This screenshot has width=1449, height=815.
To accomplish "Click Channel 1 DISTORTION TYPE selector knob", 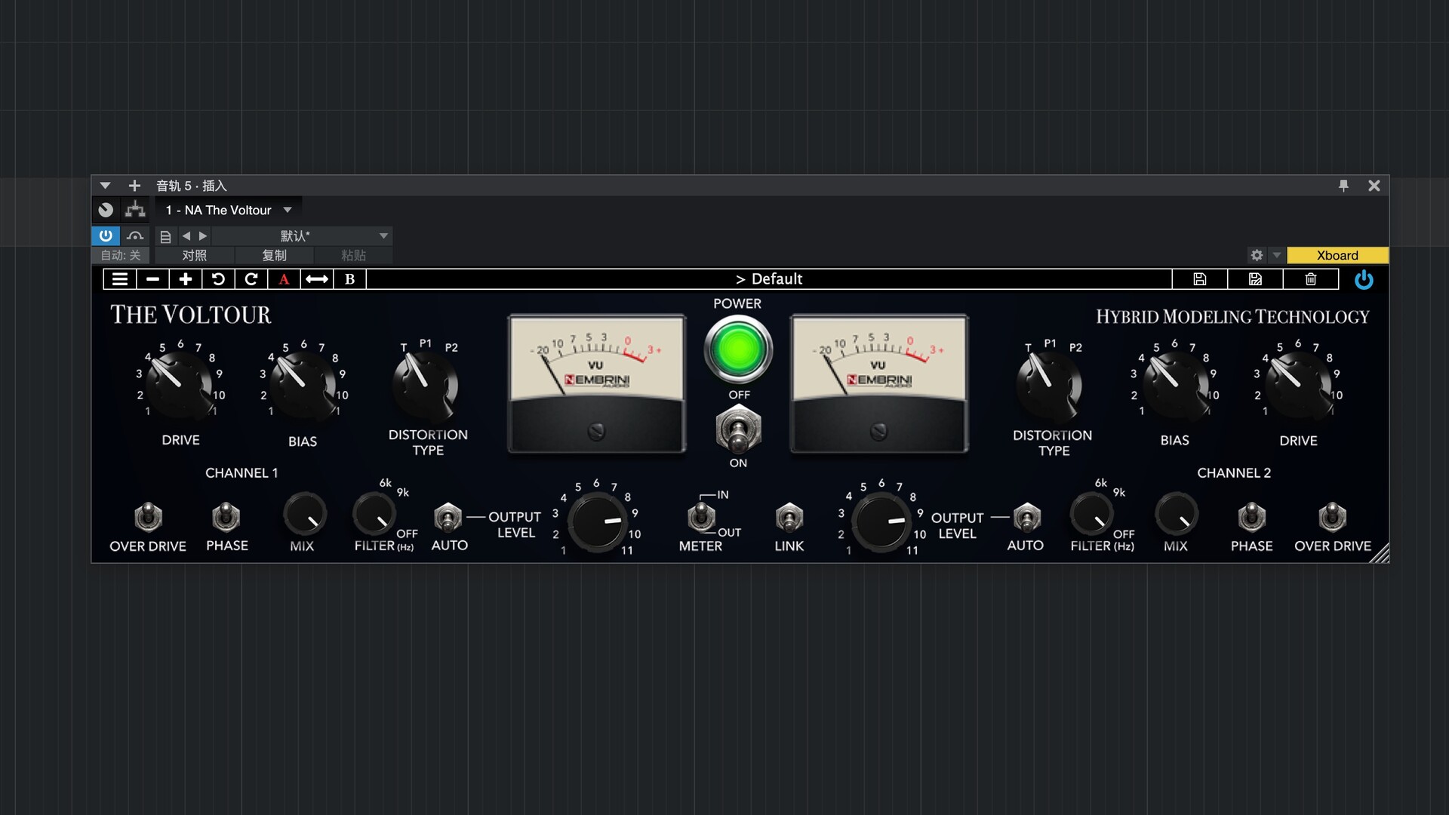I will click(426, 386).
